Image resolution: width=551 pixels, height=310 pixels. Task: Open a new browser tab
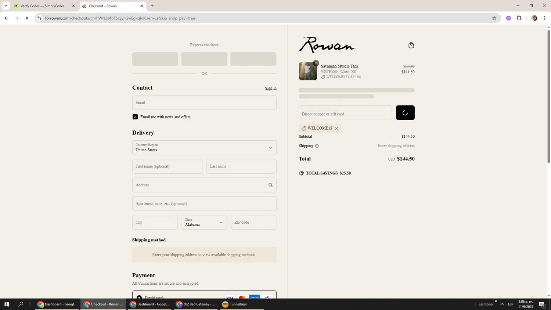152,6
